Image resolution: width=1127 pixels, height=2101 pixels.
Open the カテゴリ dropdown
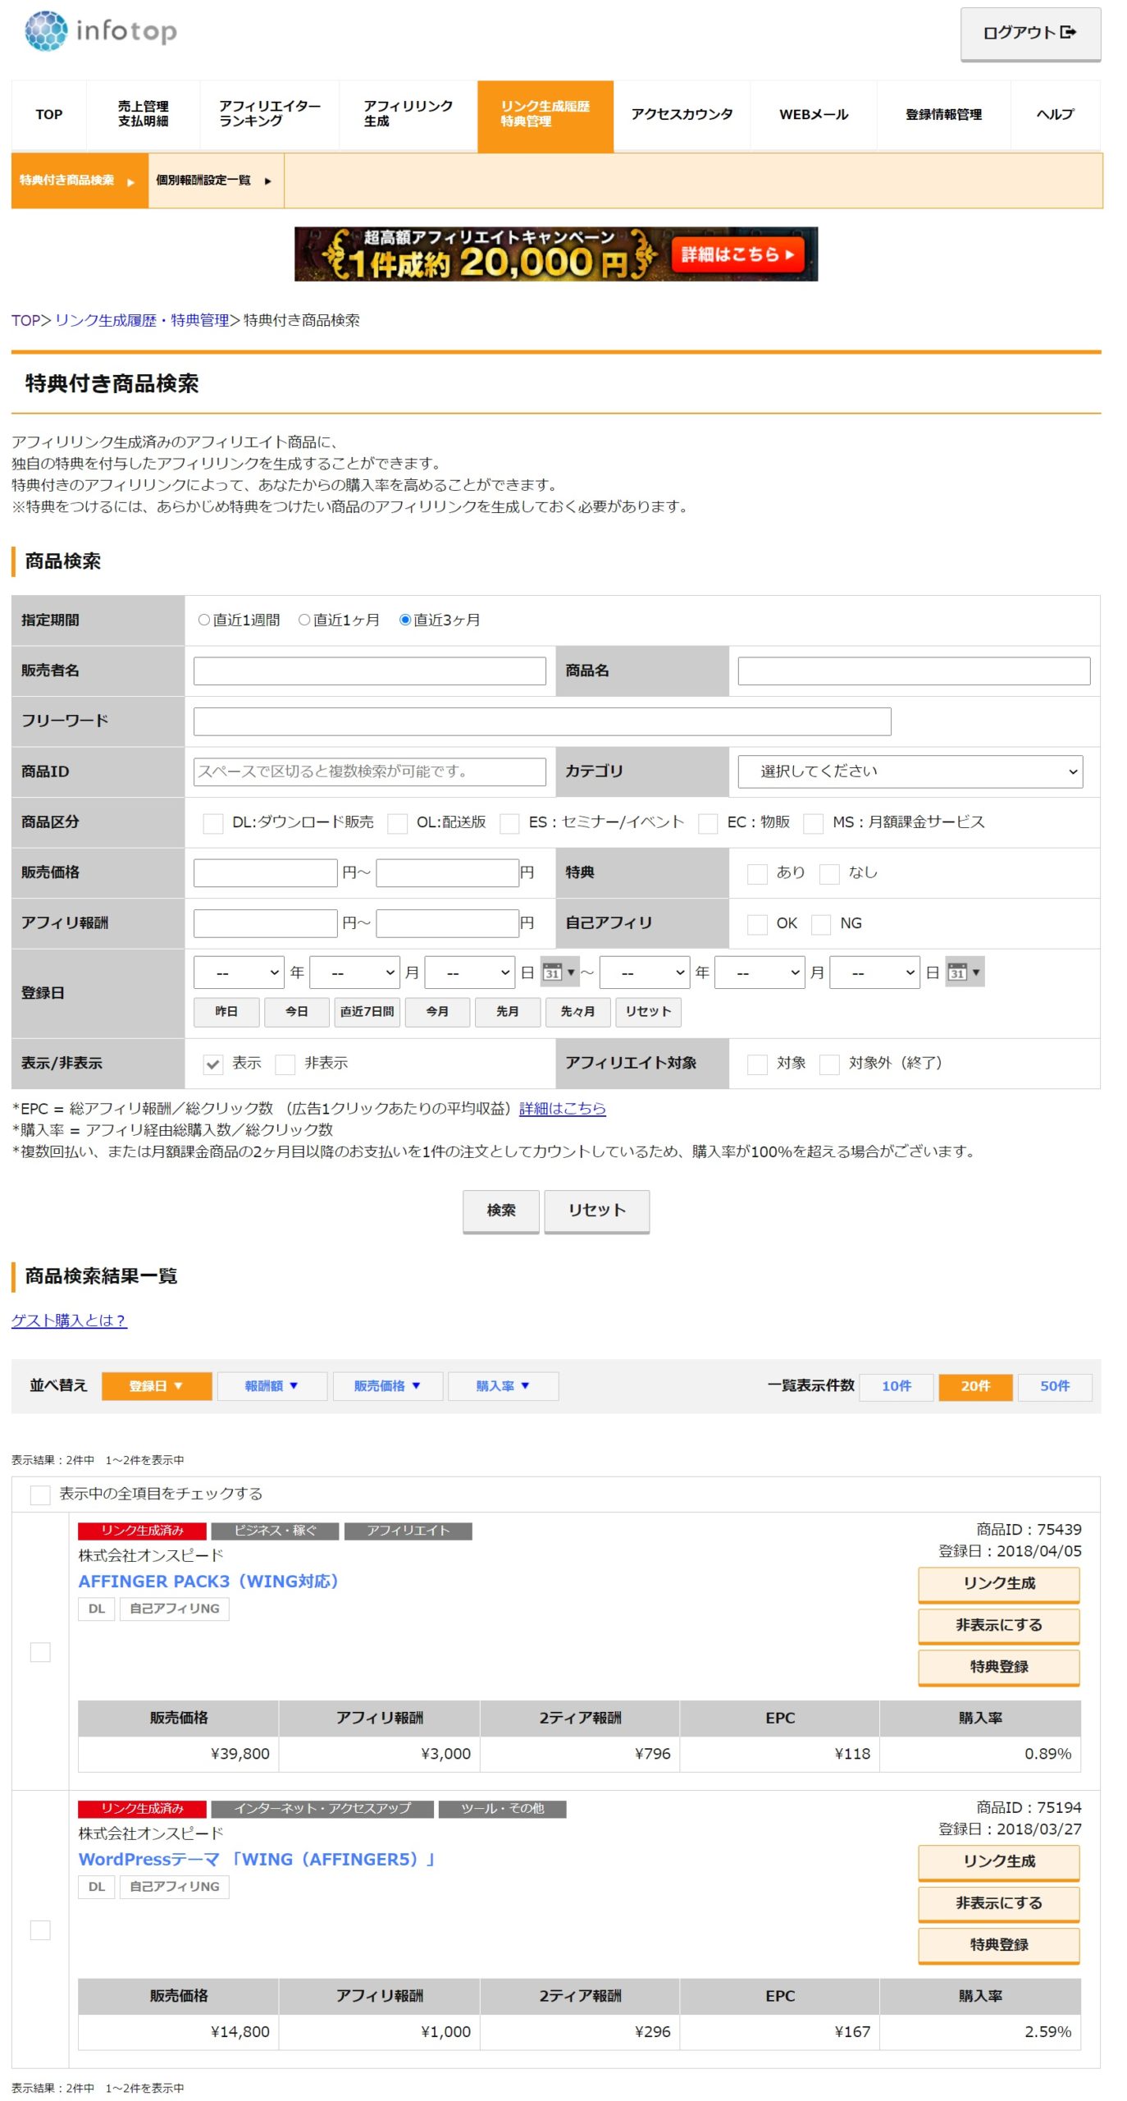click(x=910, y=771)
